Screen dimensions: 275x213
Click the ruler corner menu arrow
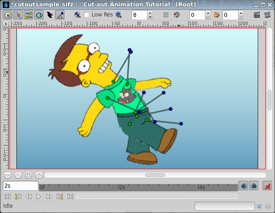click(6, 24)
